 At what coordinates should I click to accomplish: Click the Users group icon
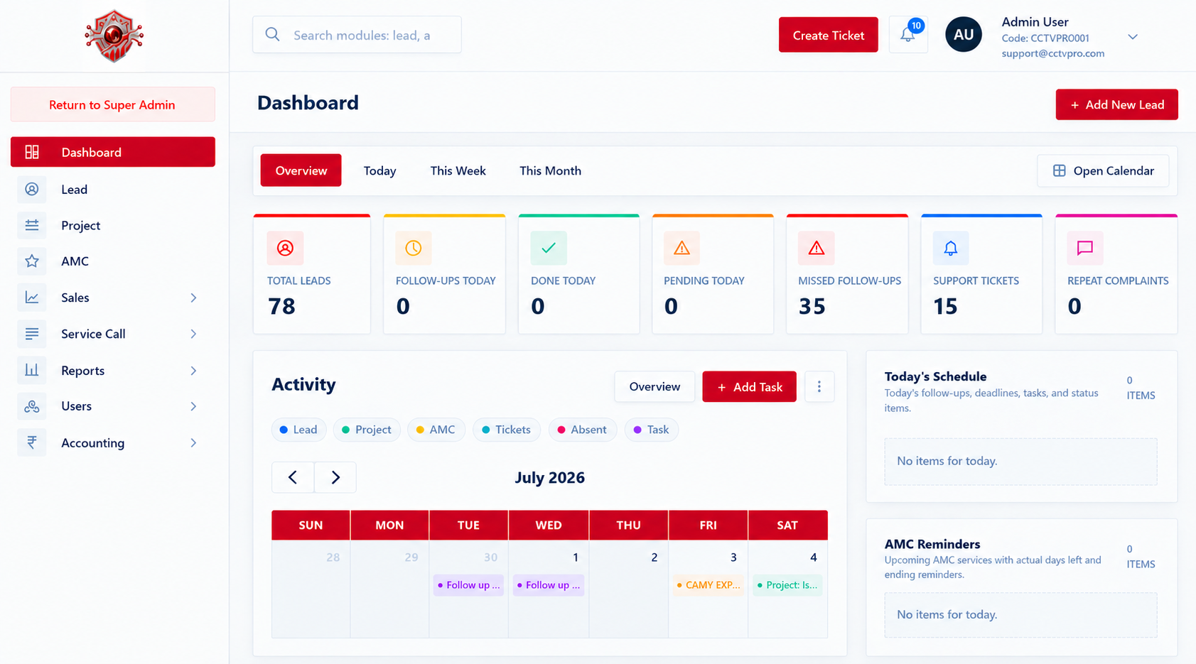click(32, 406)
